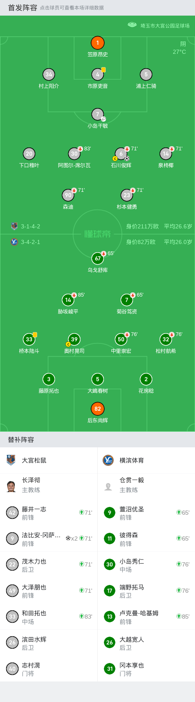Select substitute 藤井一志 number 42 row
Viewport: 195px width, 702px height.
pyautogui.click(x=49, y=513)
